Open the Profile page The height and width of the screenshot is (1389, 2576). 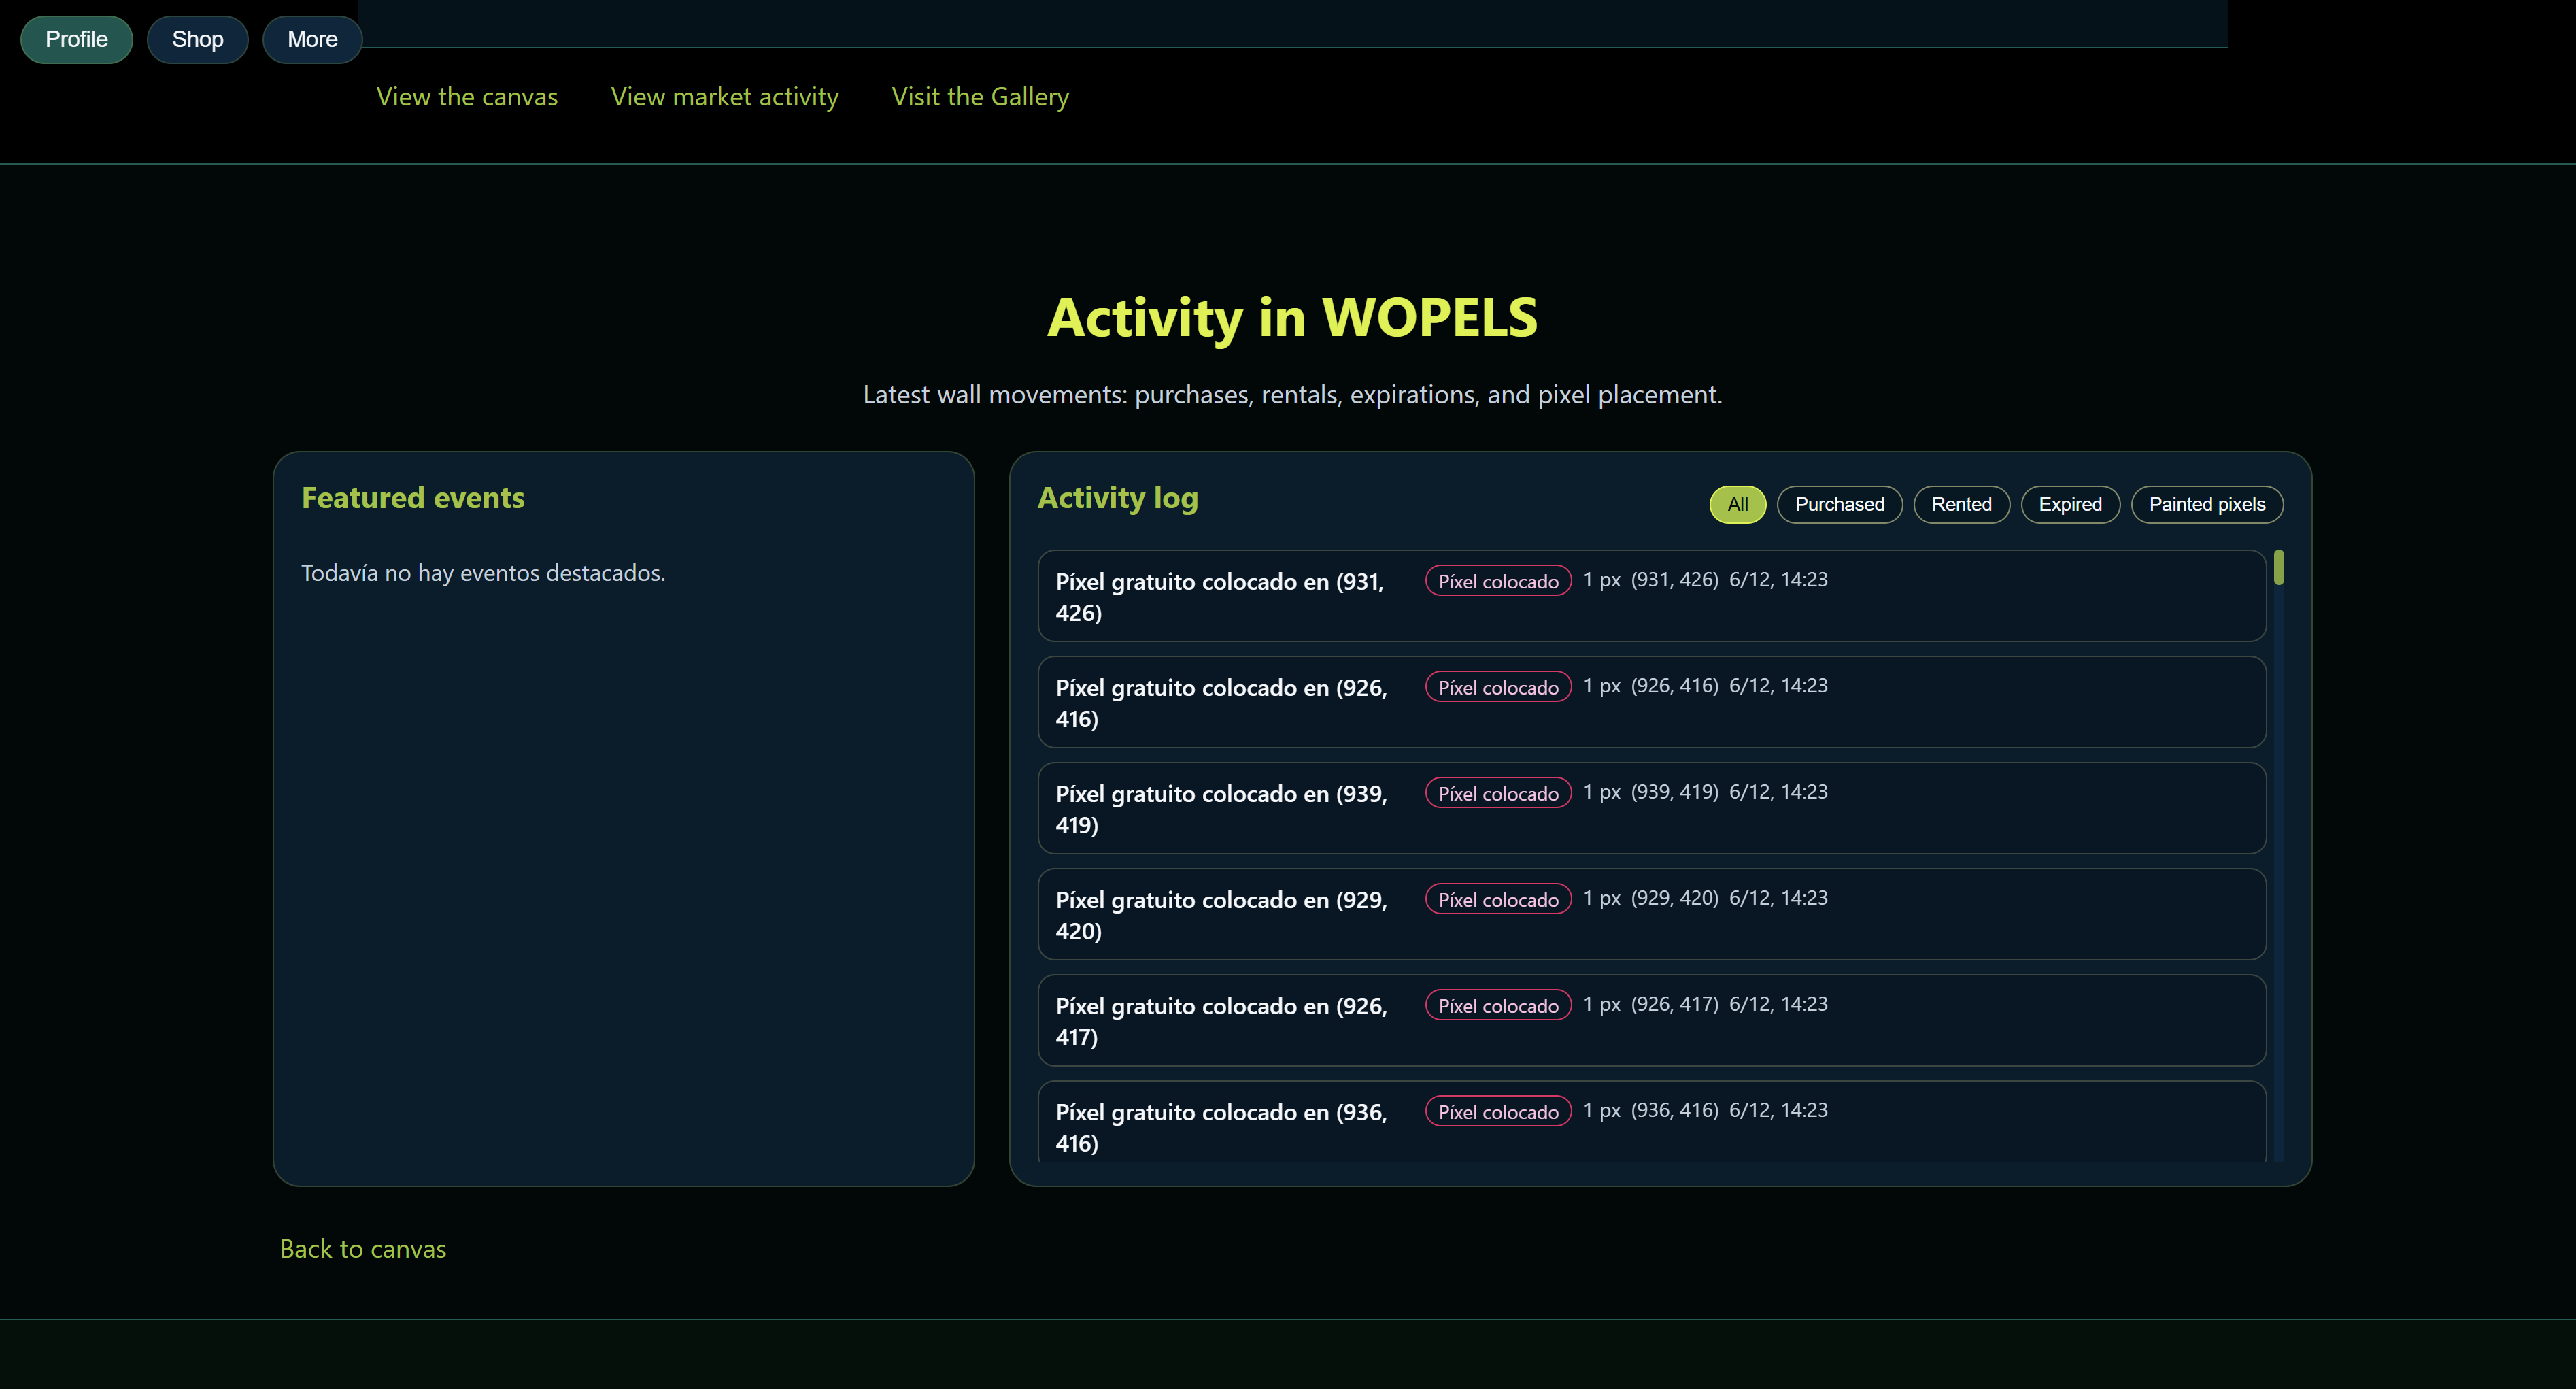coord(76,39)
